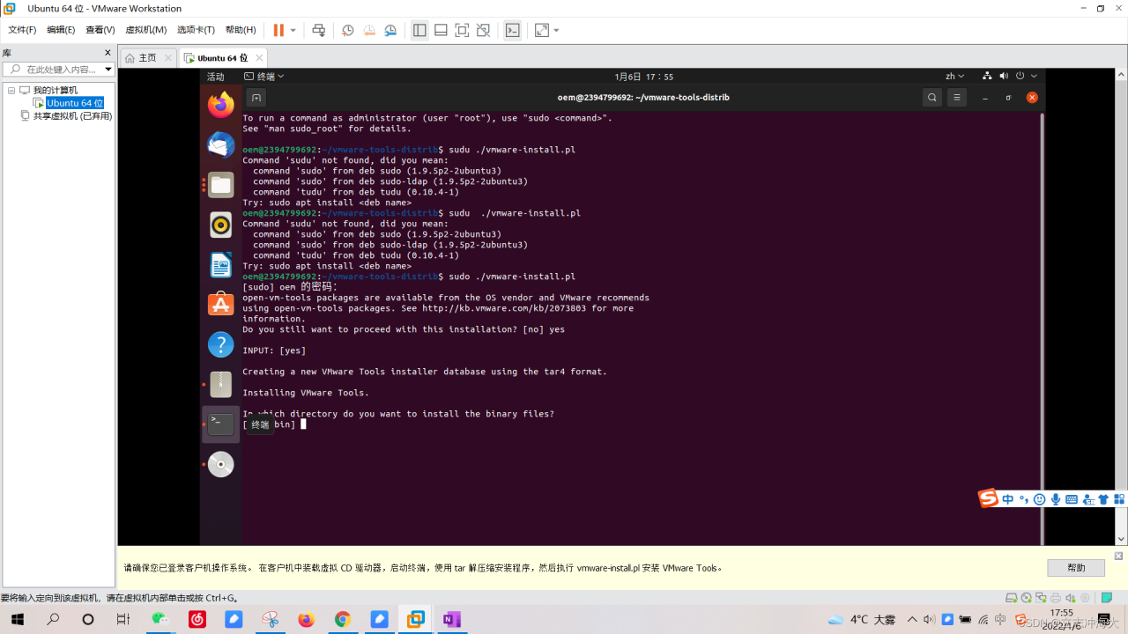1128x634 pixels.
Task: Toggle Sogou punctuation mode
Action: pos(1024,499)
